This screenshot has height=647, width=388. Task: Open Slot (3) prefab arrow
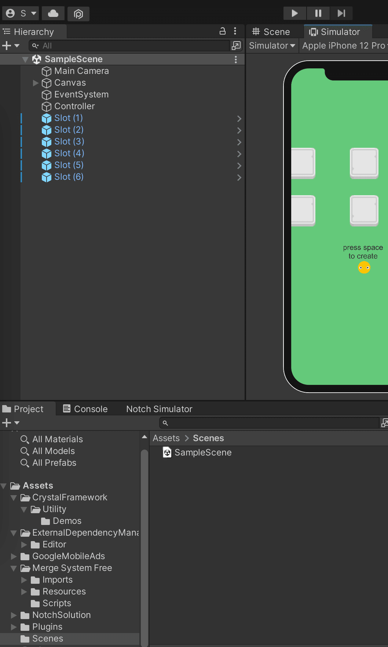click(x=239, y=142)
